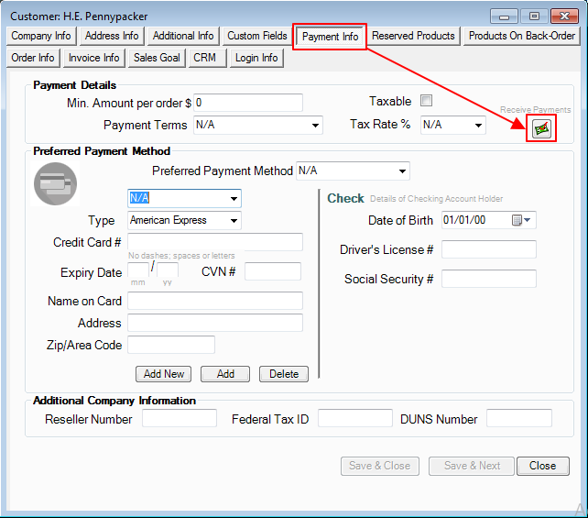Select the CRM tab

pos(204,58)
